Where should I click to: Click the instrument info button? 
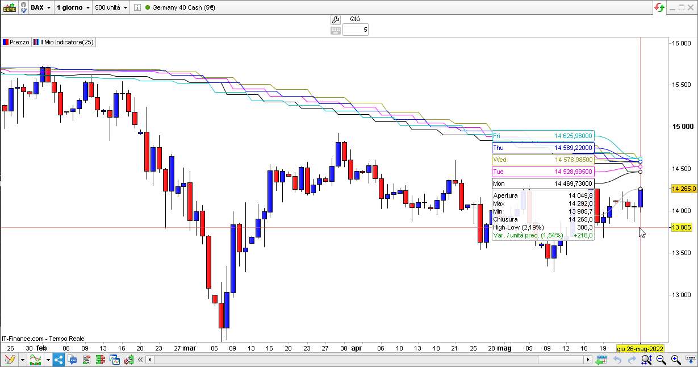[138, 7]
